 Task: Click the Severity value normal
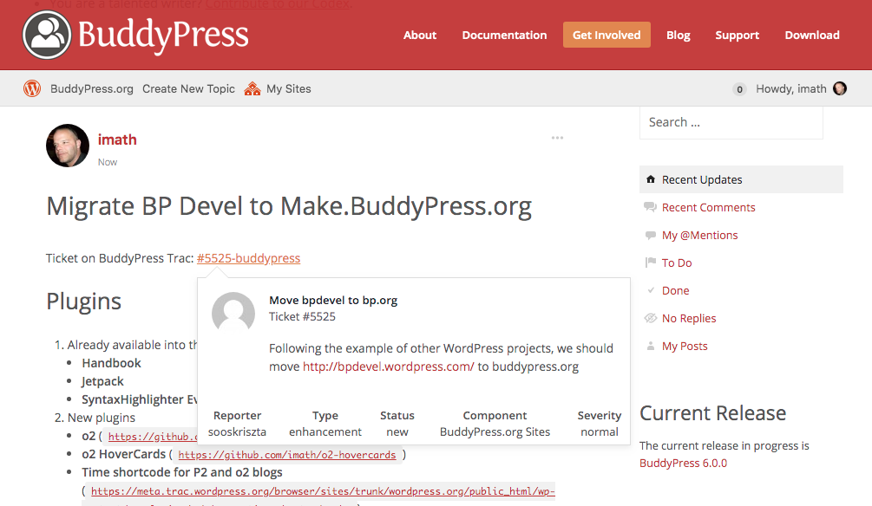coord(600,431)
